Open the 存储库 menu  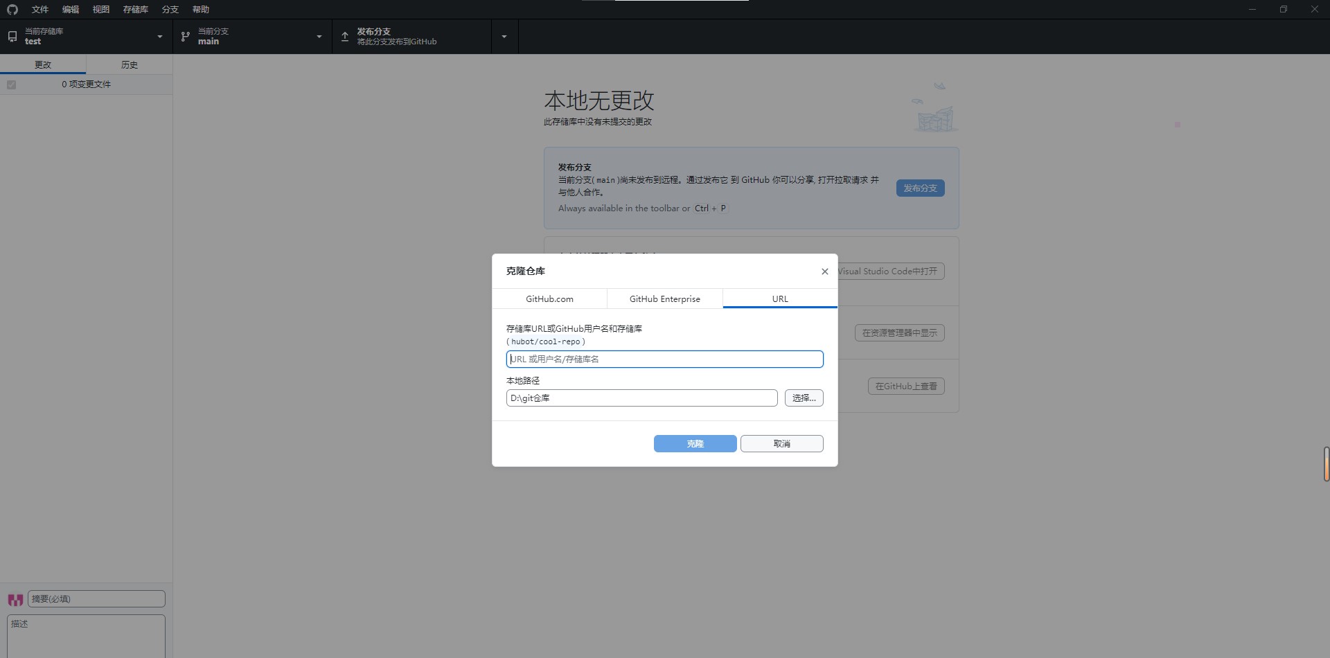click(135, 10)
